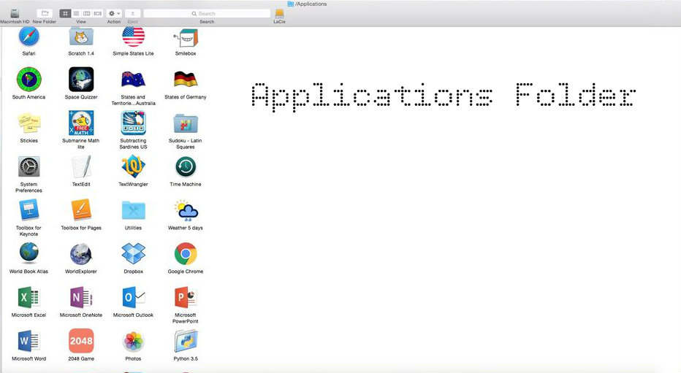Switch to icon view mode
The height and width of the screenshot is (373, 681).
pyautogui.click(x=65, y=13)
